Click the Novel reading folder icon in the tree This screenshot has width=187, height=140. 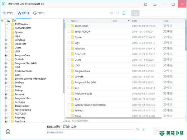point(12,110)
